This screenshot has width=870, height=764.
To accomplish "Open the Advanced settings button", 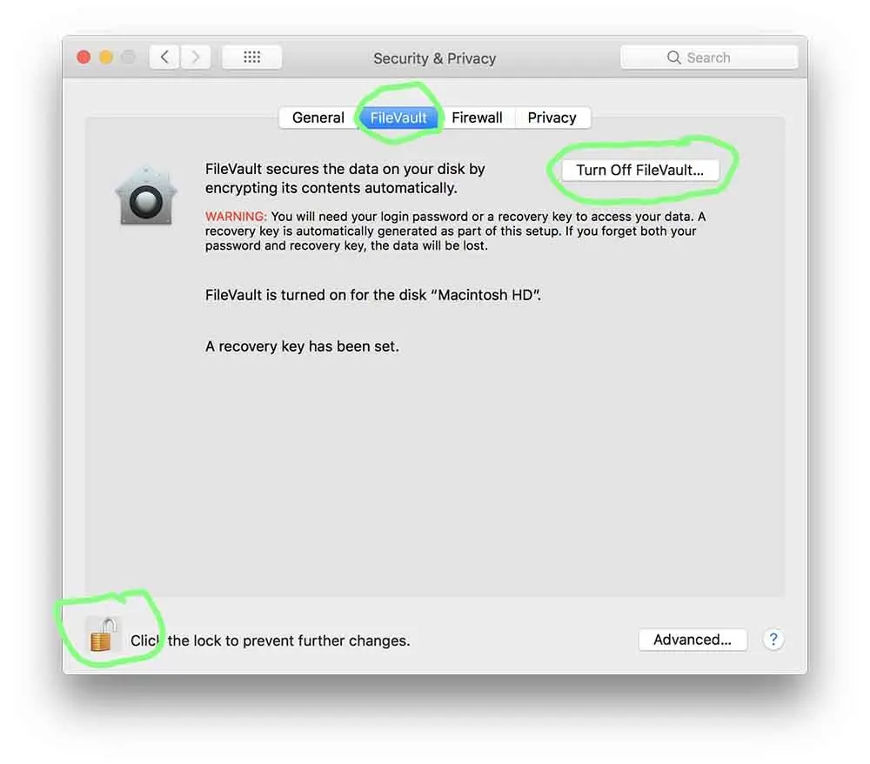I will click(693, 640).
